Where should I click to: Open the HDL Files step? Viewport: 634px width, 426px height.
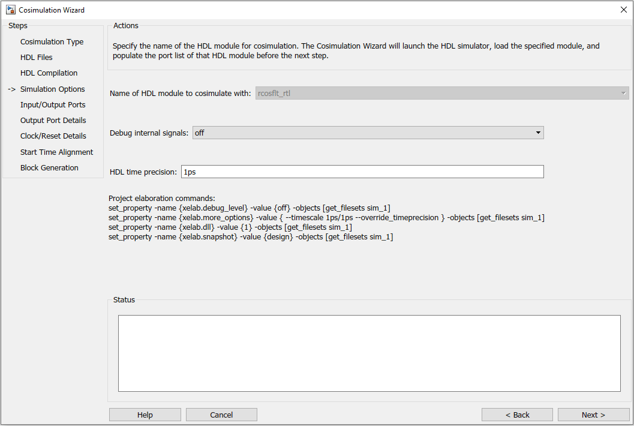tap(37, 57)
